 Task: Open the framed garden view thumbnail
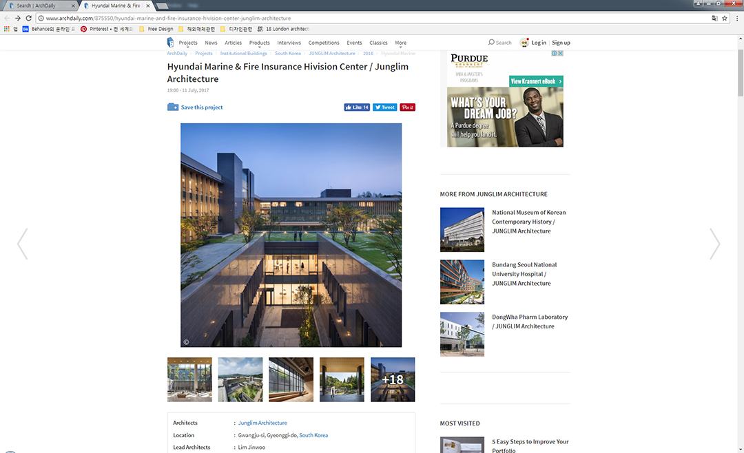click(342, 379)
